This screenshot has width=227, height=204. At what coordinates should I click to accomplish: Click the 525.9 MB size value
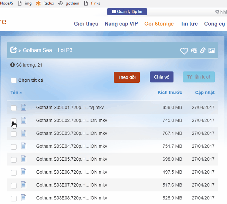click(172, 198)
